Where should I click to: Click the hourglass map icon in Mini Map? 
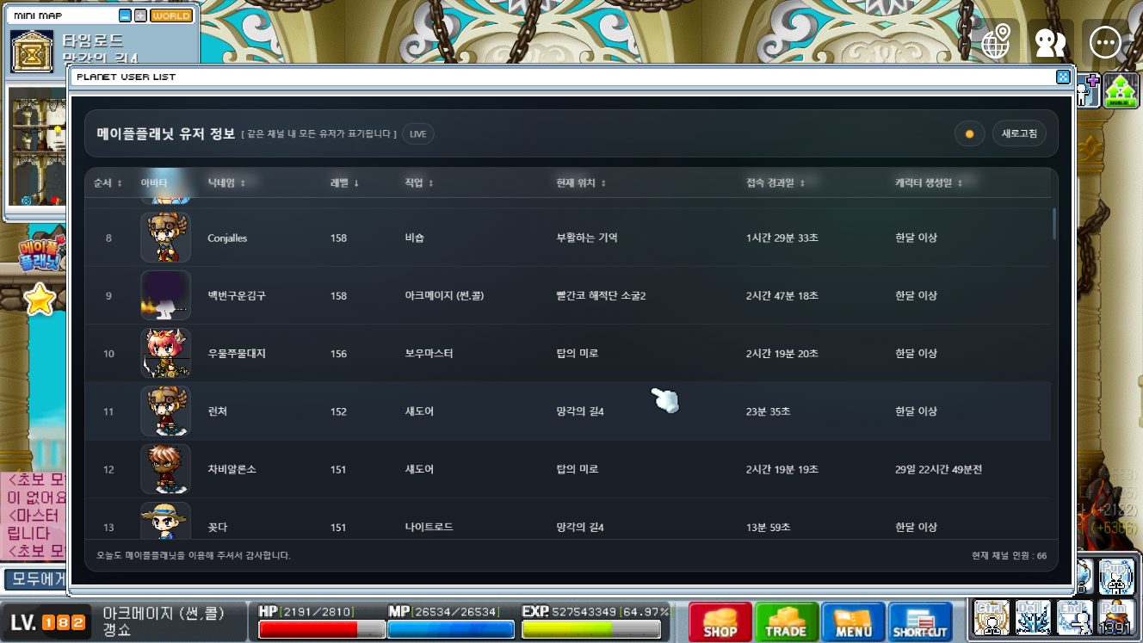click(x=32, y=51)
